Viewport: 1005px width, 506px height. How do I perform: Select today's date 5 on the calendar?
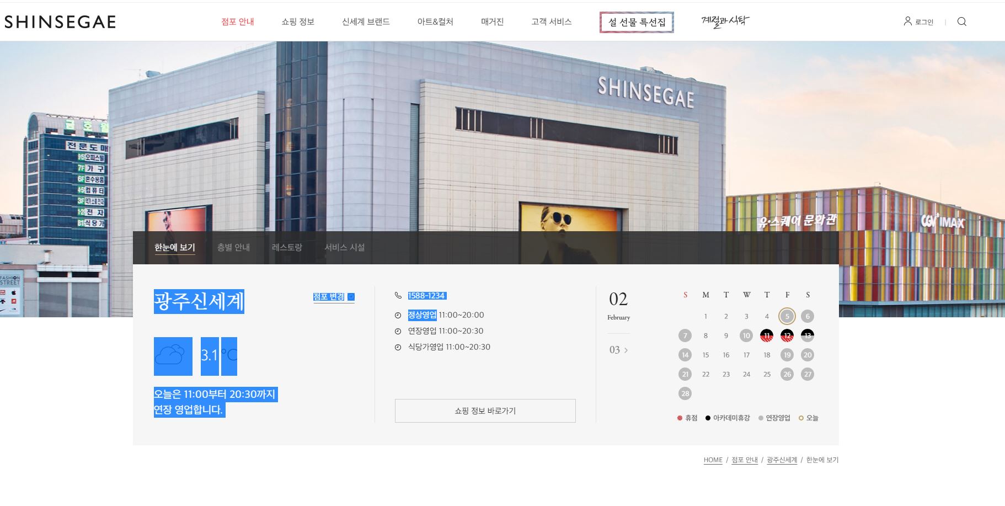[x=787, y=316]
